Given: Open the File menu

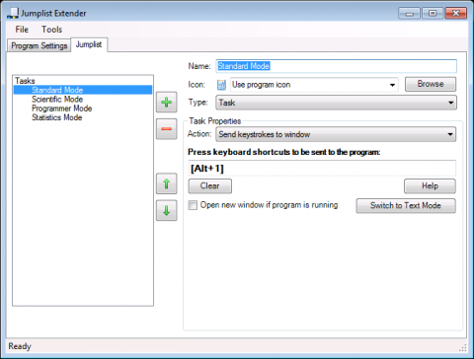Looking at the screenshot, I should tap(22, 30).
